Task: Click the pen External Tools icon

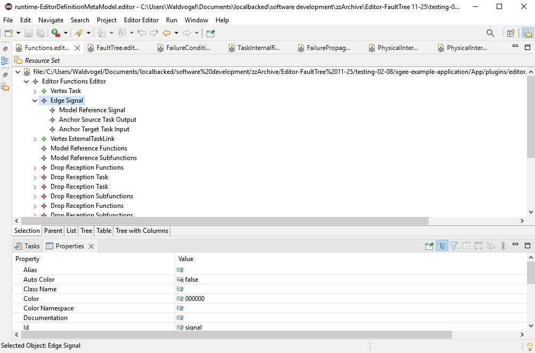Action: pos(79,33)
